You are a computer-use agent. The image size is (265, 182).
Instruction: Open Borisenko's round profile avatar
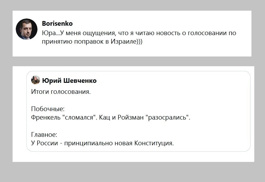[x=26, y=29]
